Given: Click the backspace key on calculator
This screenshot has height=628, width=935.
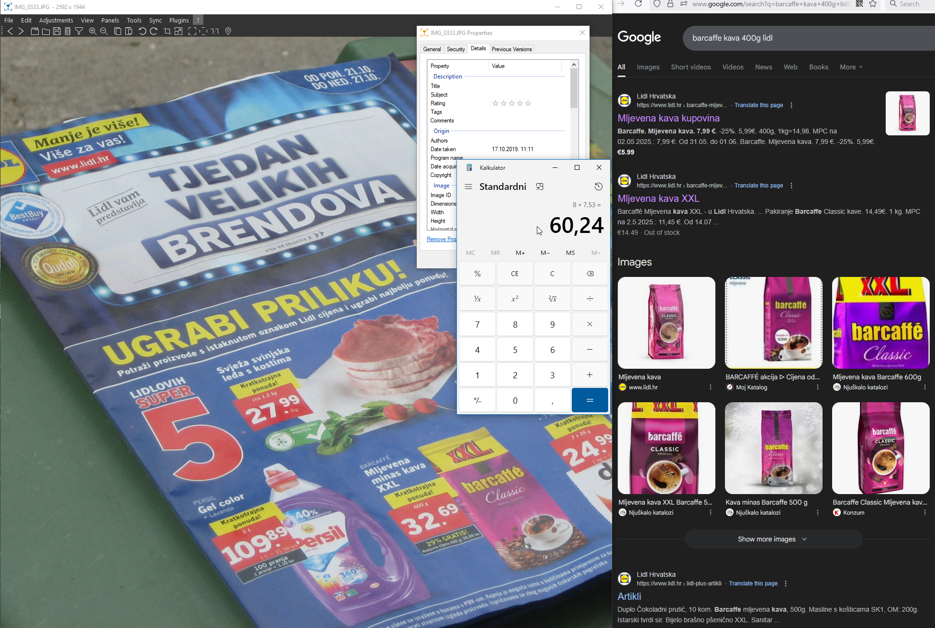Looking at the screenshot, I should tap(590, 274).
